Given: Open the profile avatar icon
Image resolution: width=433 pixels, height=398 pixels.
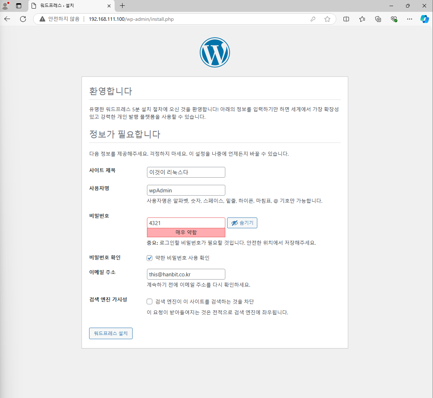Looking at the screenshot, I should [x=5, y=5].
